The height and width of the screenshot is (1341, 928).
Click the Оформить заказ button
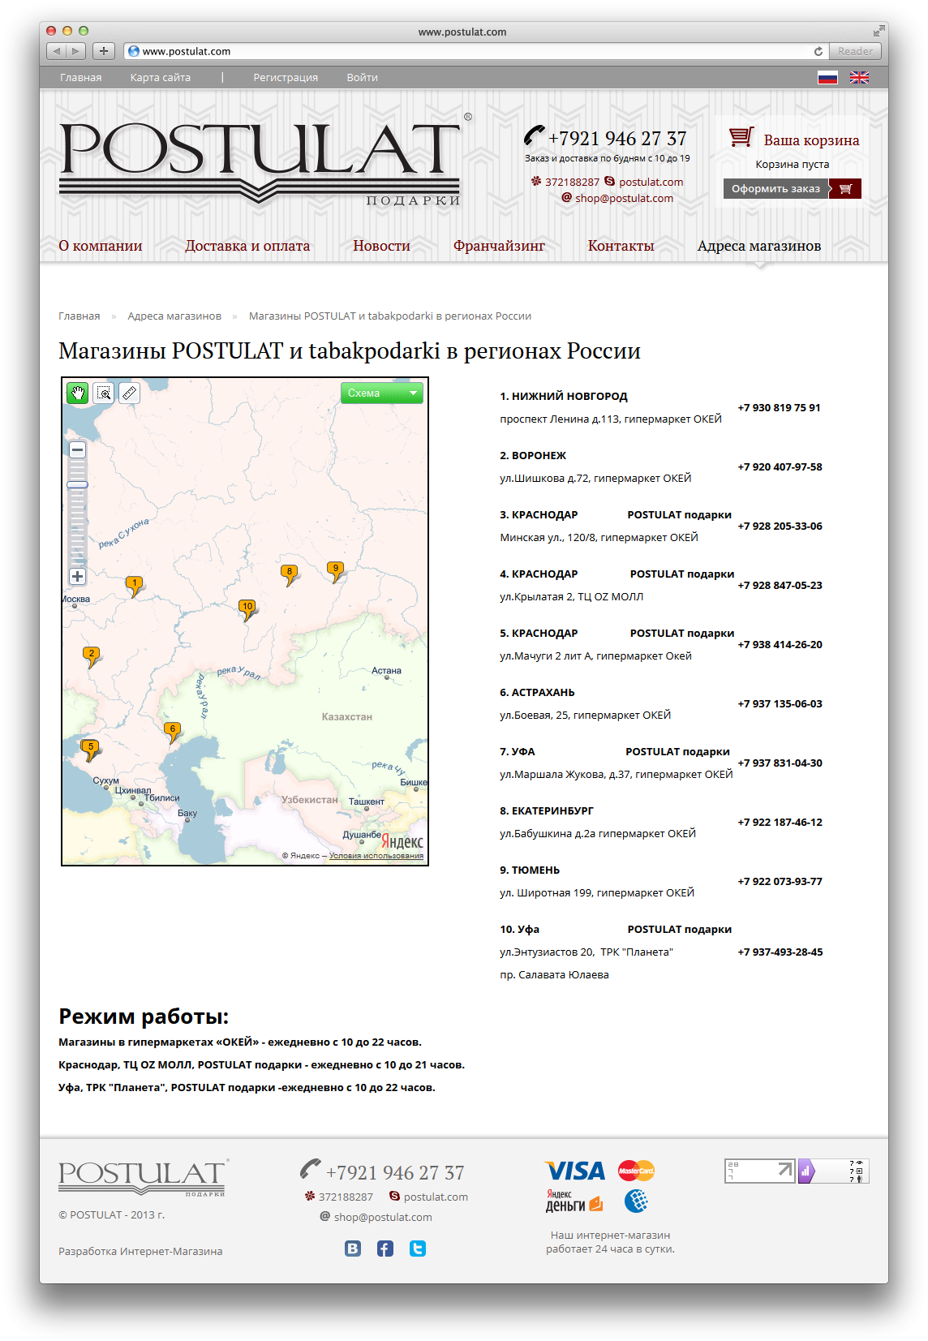pos(792,189)
